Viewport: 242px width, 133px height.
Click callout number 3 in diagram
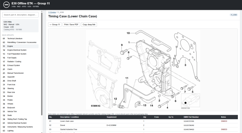(x=185, y=65)
